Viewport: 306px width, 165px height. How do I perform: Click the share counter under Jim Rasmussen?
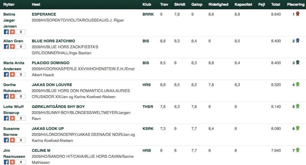[x=20, y=162]
